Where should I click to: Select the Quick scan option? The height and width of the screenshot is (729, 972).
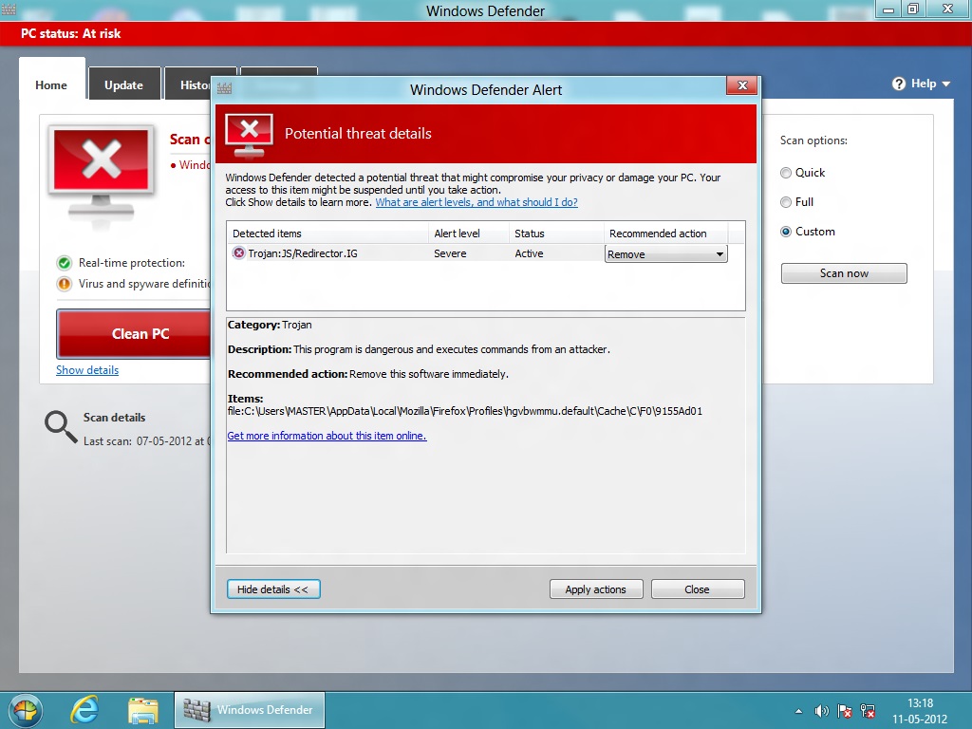tap(786, 173)
